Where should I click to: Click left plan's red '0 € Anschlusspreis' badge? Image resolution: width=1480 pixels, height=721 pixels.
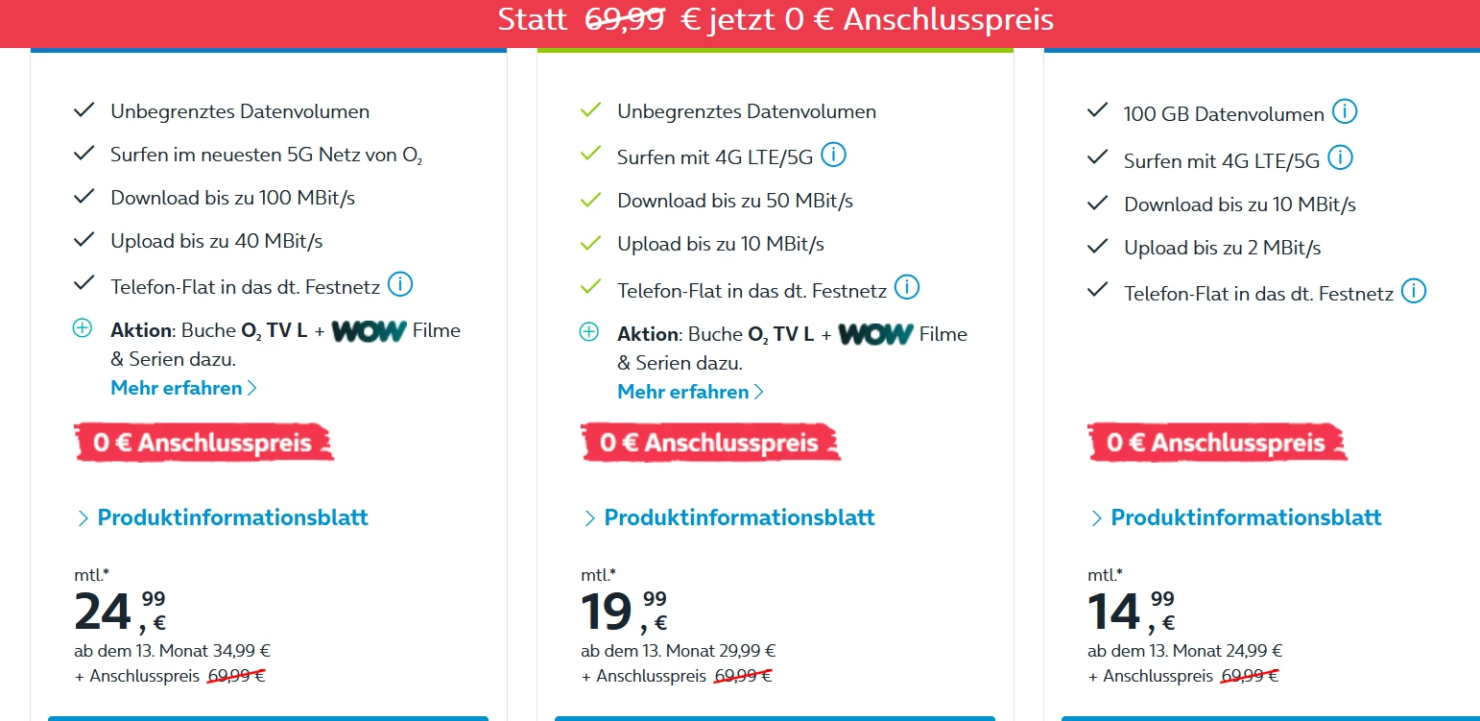pos(203,443)
